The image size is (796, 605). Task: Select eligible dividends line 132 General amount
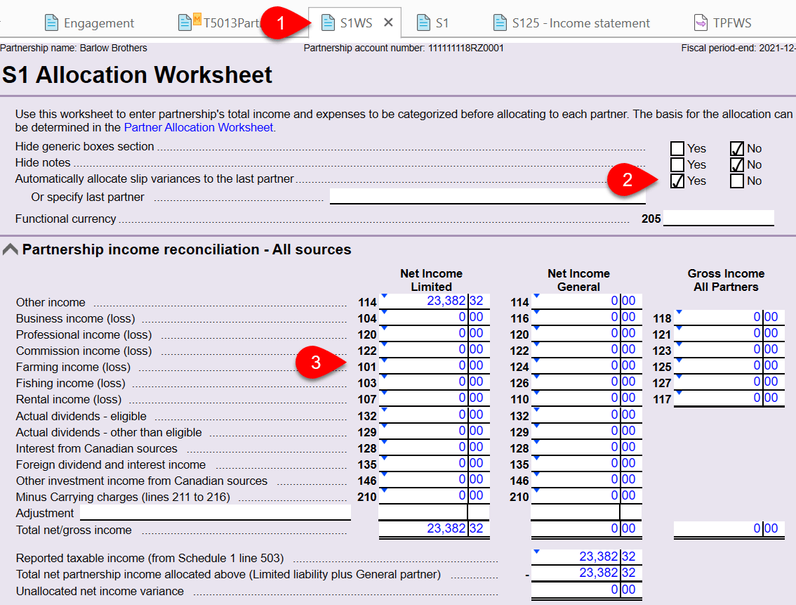tap(586, 415)
